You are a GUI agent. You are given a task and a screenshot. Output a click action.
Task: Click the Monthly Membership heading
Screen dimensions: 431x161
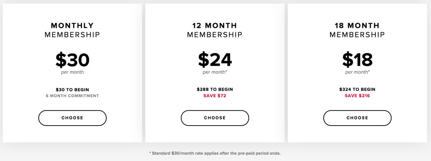click(72, 30)
